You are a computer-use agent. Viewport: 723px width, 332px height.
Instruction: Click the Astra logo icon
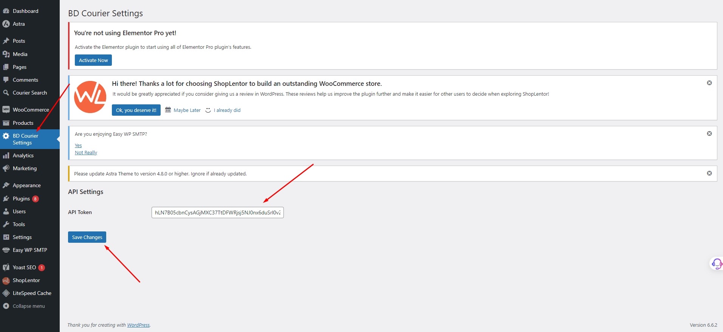click(6, 24)
